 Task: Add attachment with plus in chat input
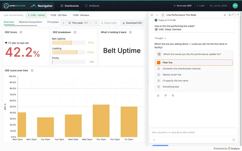click(x=154, y=140)
